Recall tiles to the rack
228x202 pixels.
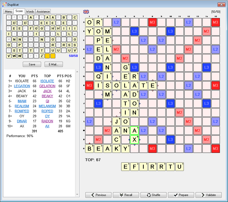(126, 195)
